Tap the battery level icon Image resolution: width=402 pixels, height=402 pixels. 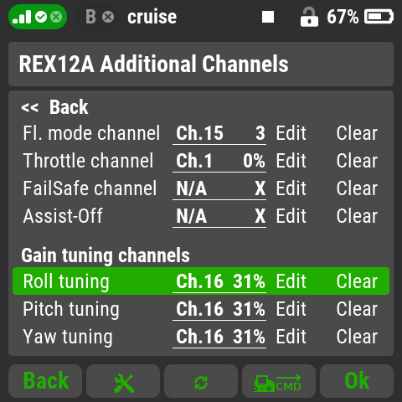point(379,17)
